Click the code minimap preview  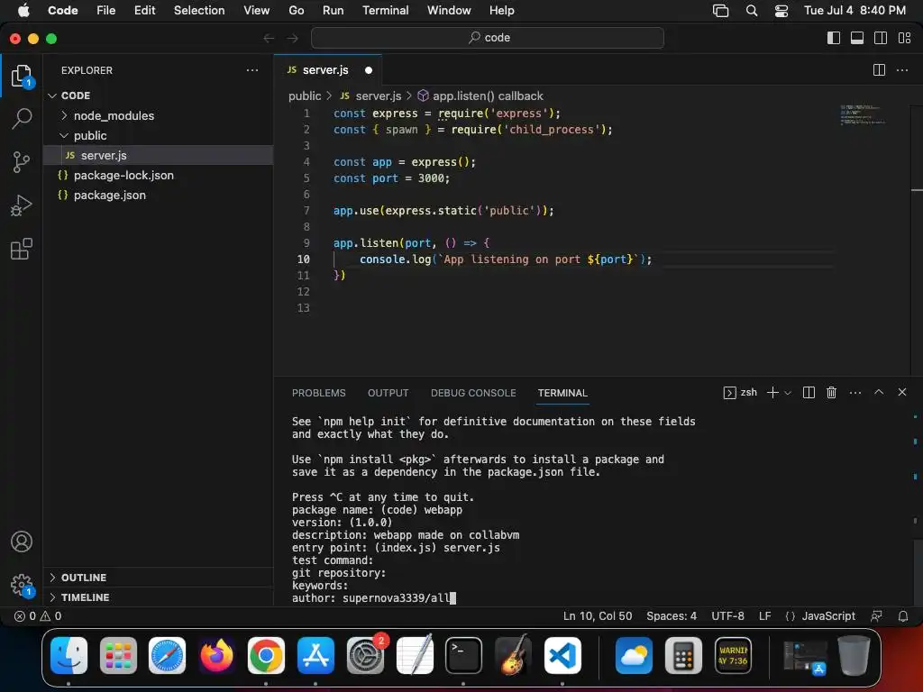pyautogui.click(x=863, y=114)
